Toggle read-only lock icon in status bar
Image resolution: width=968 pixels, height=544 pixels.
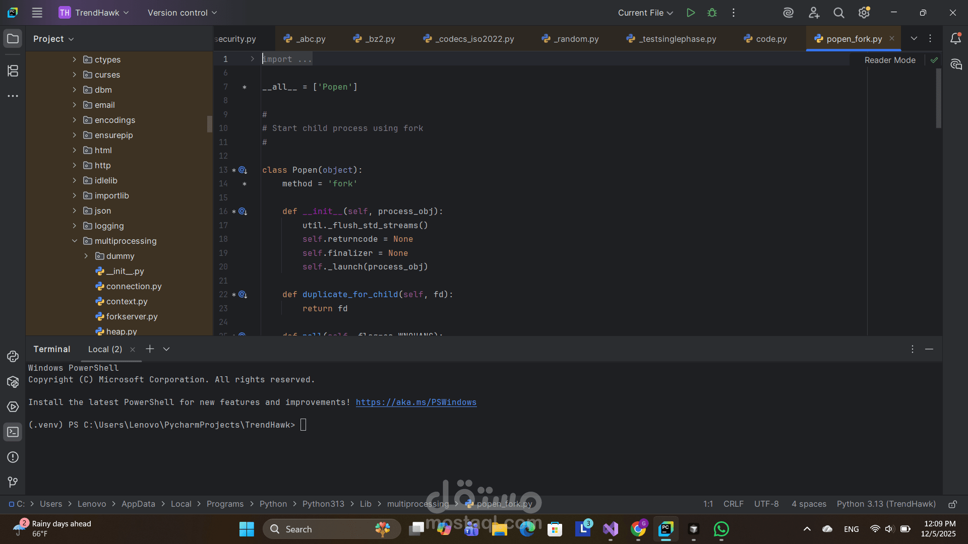point(952,504)
